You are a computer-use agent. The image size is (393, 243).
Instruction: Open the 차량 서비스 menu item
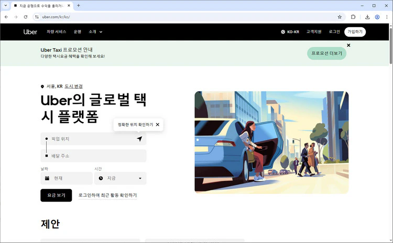click(57, 32)
